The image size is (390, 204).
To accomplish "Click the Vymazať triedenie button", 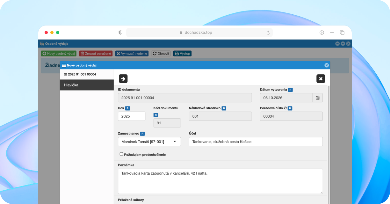I will point(132,54).
